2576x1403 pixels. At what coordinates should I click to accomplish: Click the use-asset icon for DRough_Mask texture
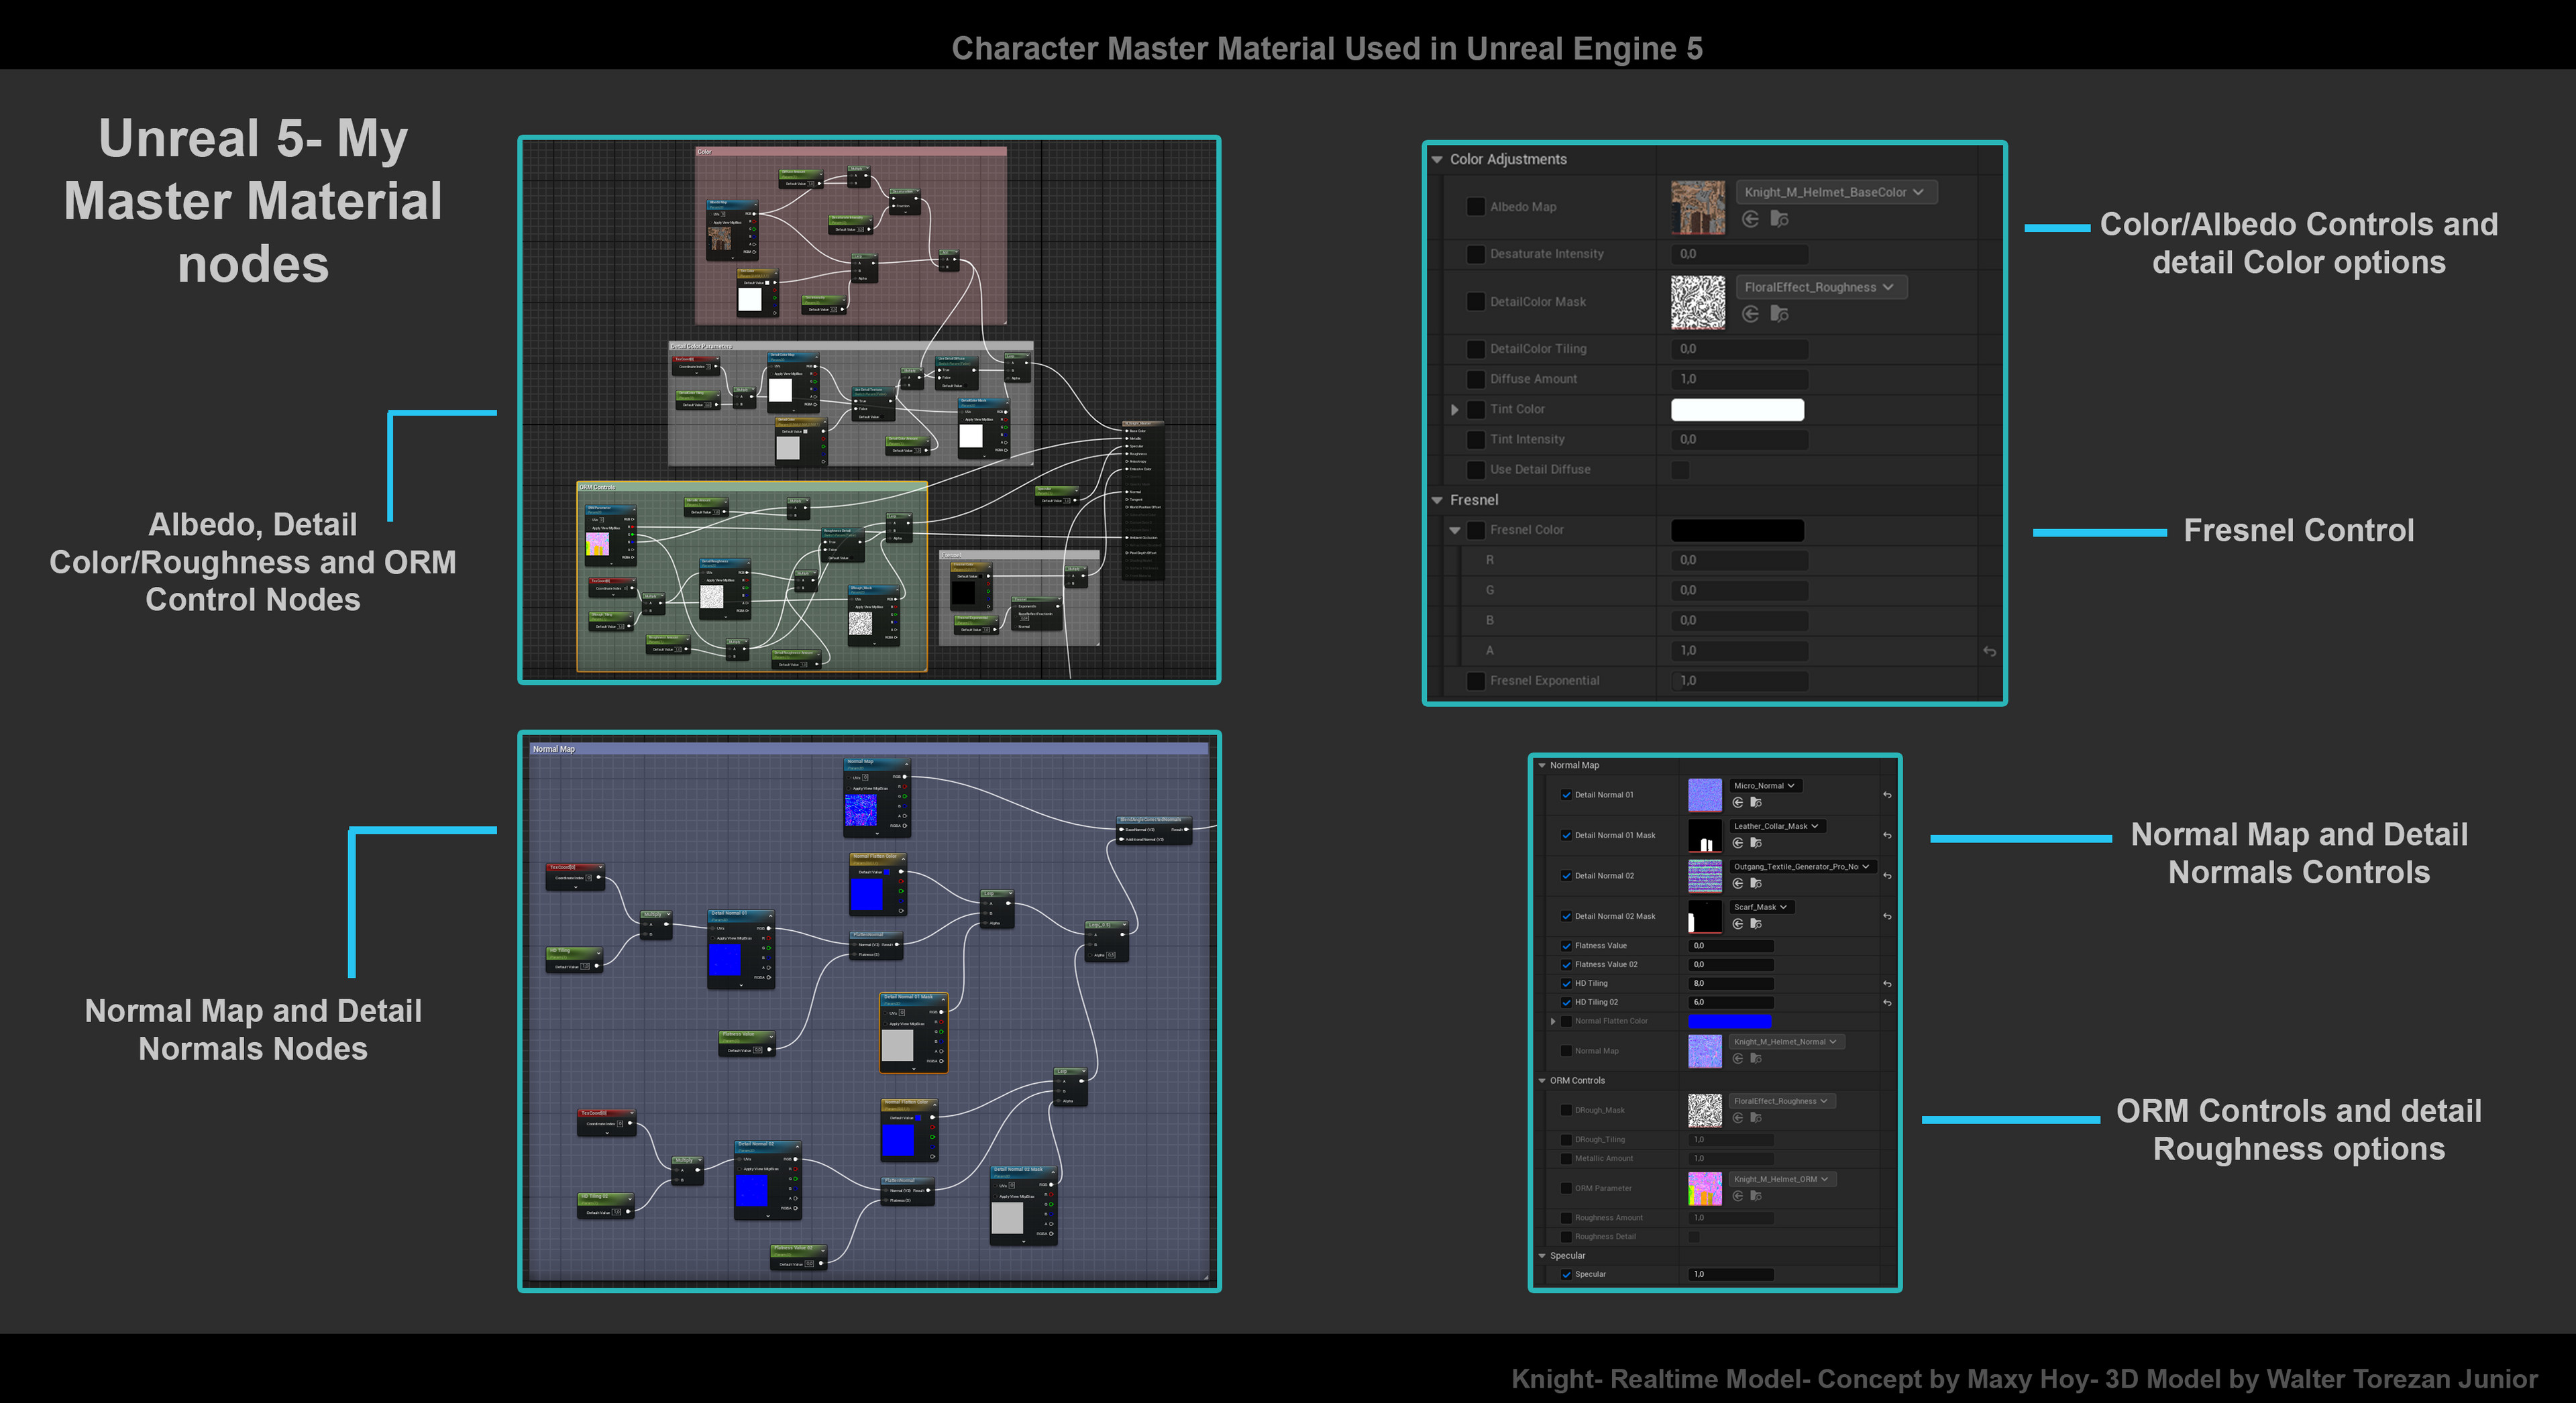click(1739, 1118)
